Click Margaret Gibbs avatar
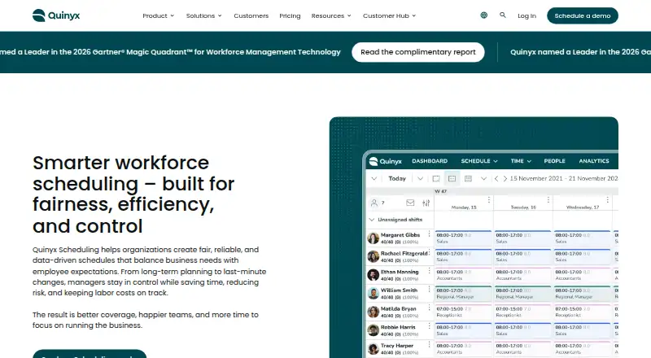Viewport: 651px width, 358px height. [x=374, y=238]
